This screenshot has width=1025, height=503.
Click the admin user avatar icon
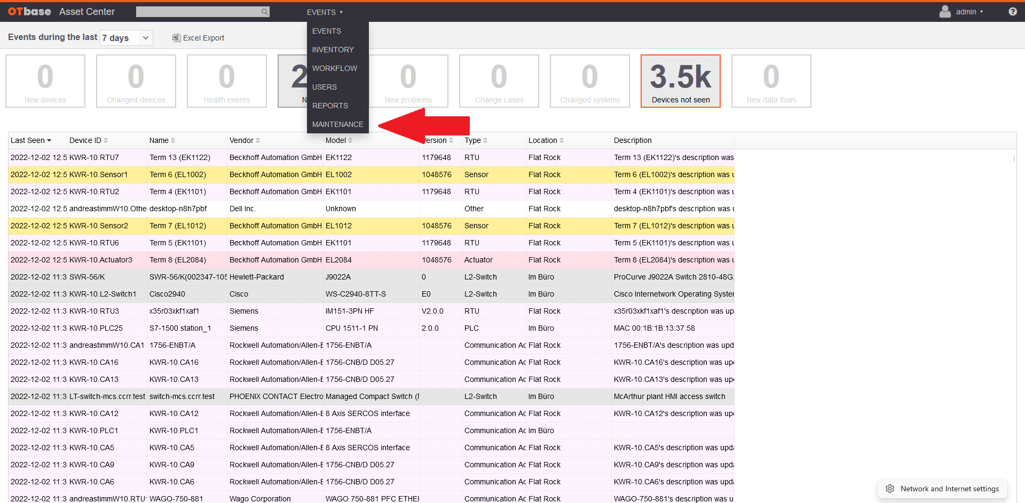click(x=945, y=12)
